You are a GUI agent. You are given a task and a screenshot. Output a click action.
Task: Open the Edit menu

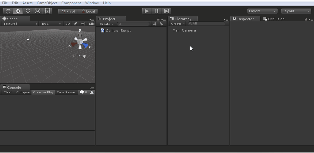point(15,3)
